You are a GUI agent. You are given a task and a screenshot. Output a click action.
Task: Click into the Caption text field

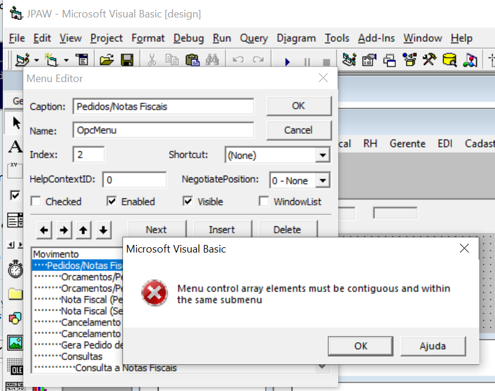click(x=163, y=106)
